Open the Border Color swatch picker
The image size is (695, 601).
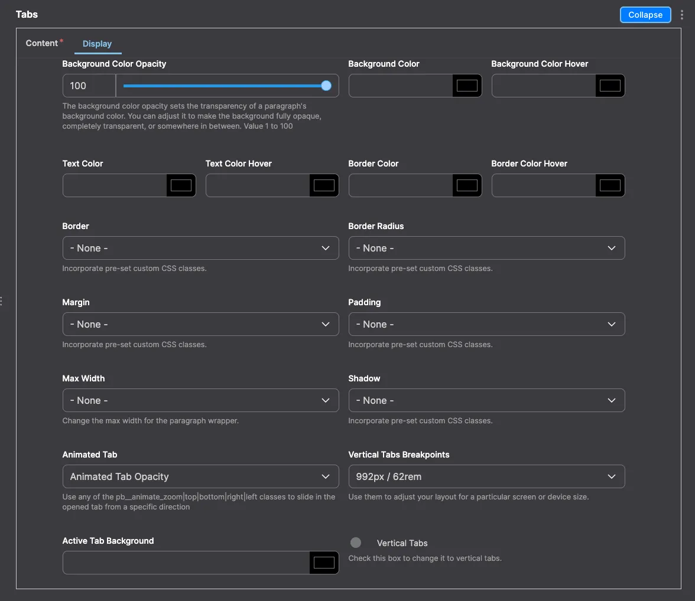click(x=467, y=185)
